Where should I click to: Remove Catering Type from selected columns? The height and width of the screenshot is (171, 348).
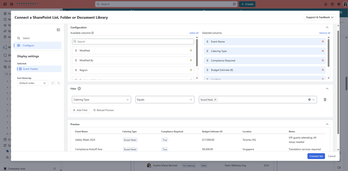(323, 51)
